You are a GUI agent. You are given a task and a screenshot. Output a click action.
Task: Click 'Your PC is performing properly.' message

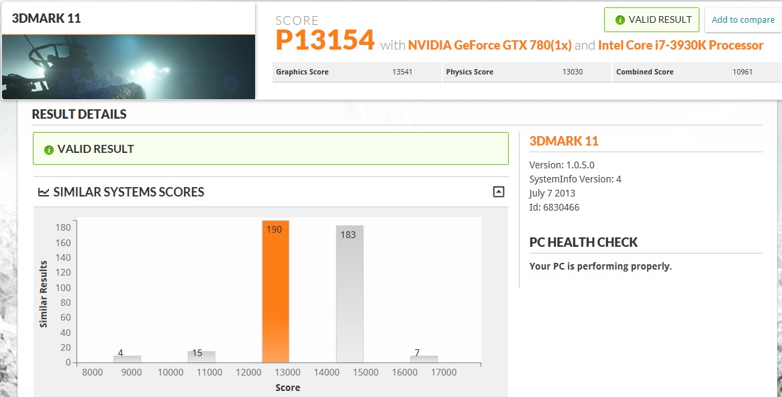[601, 266]
